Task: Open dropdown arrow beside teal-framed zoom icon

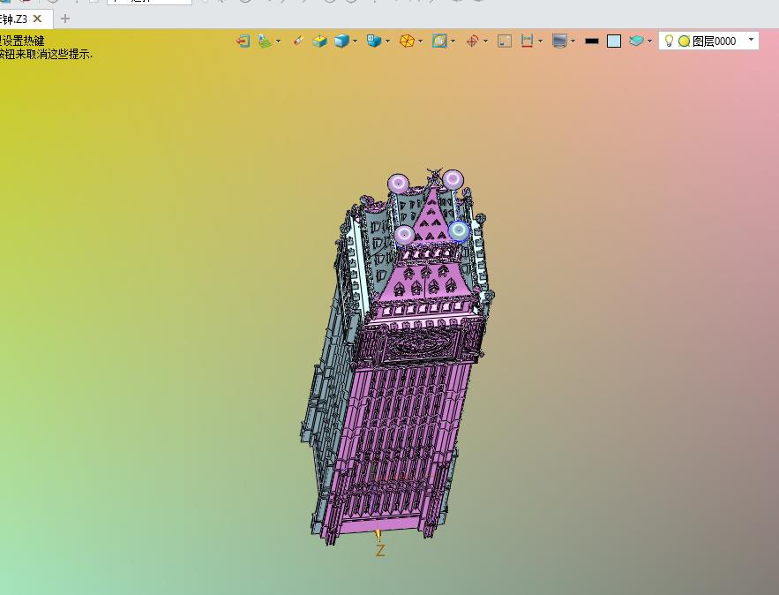Action: point(453,41)
